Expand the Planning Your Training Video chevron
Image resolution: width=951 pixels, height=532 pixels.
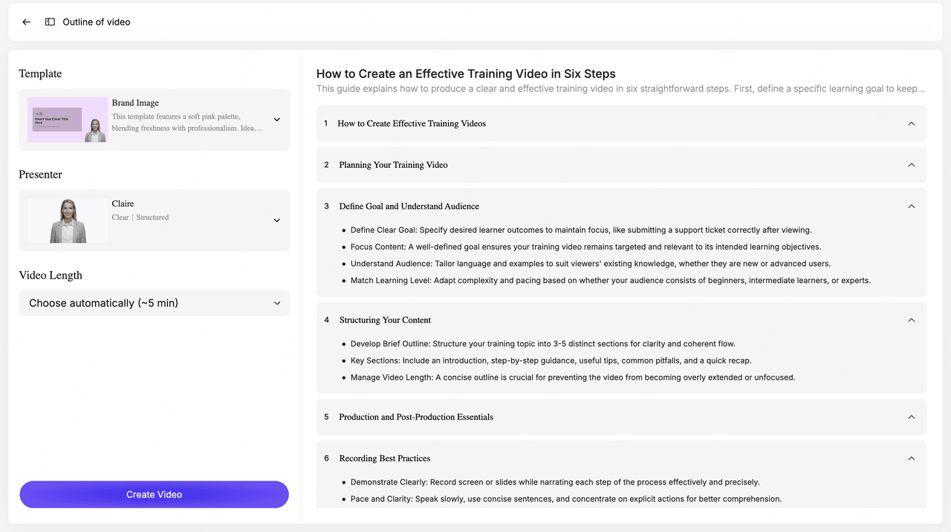click(x=911, y=165)
